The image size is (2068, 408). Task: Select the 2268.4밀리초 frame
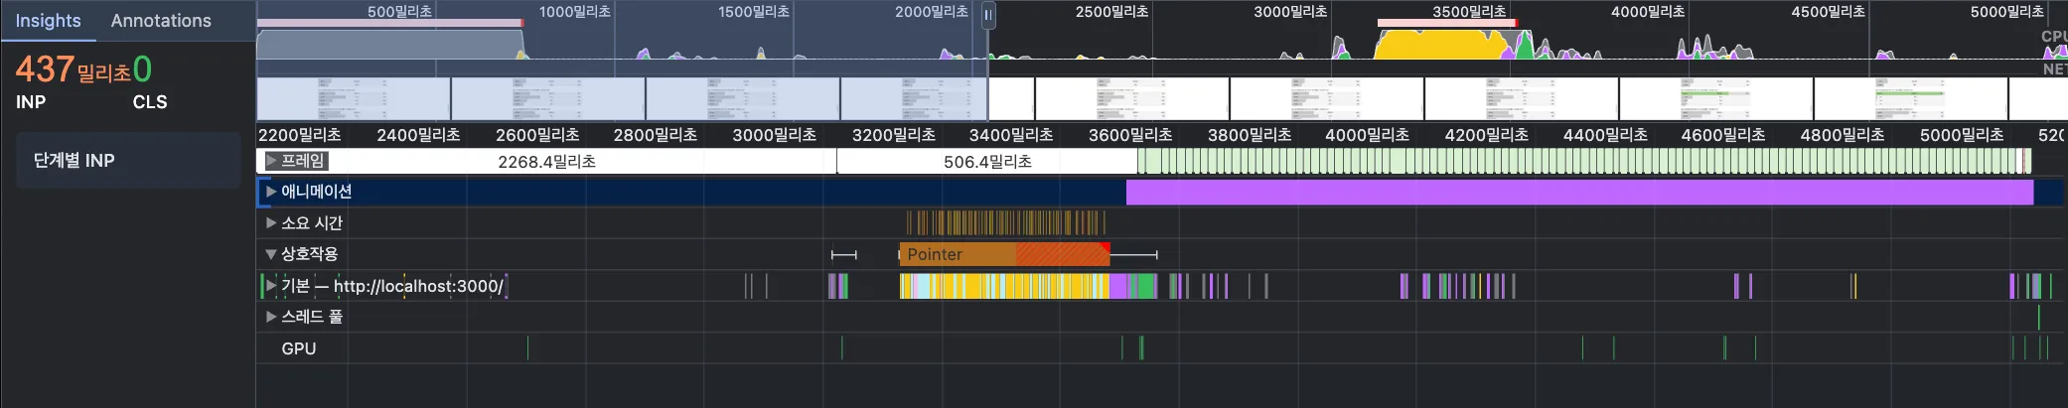pyautogui.click(x=546, y=161)
